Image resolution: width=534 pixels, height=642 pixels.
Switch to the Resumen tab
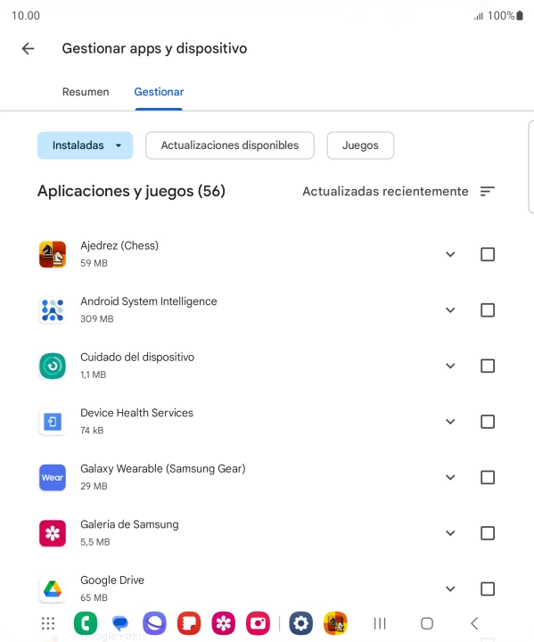click(86, 92)
